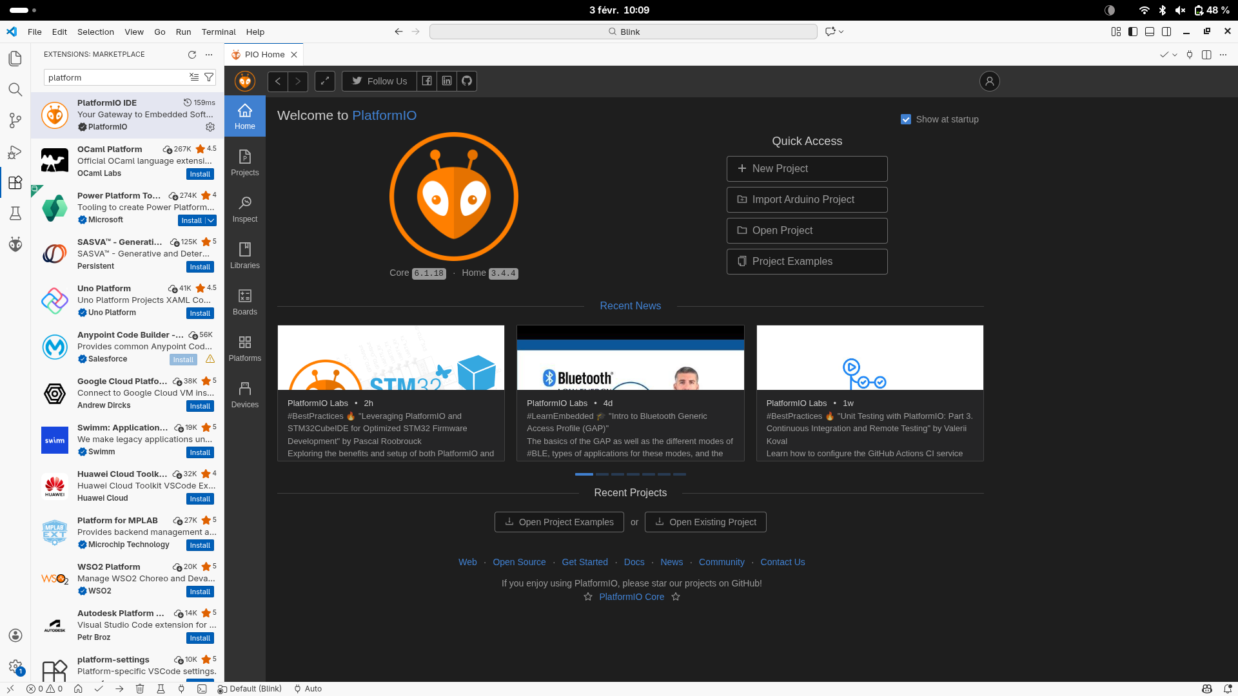Open the Terminal menu

(218, 32)
